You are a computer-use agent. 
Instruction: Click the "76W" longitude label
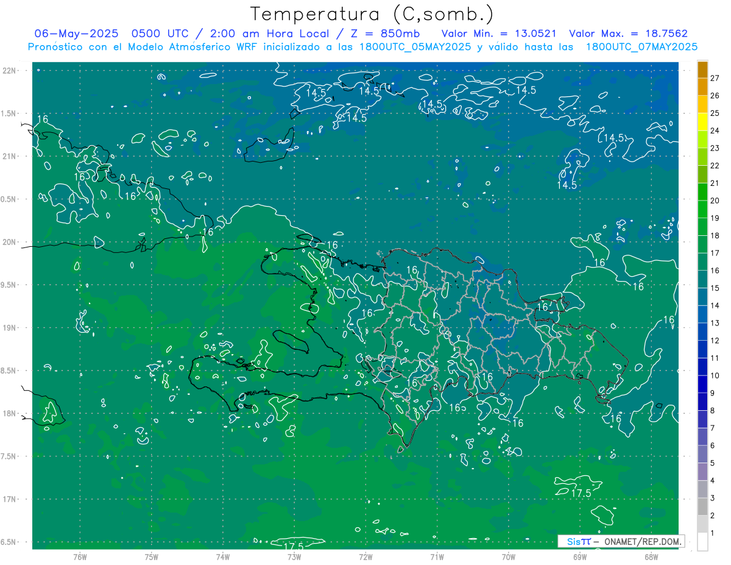(80, 557)
